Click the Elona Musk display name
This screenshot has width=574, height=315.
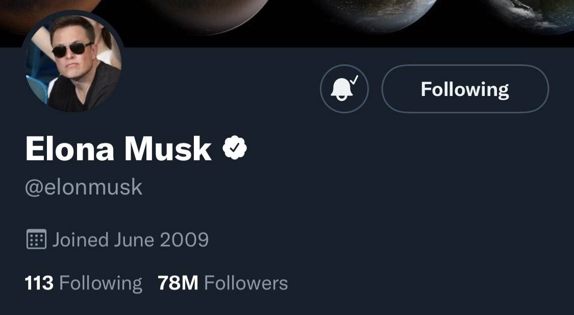coord(118,149)
